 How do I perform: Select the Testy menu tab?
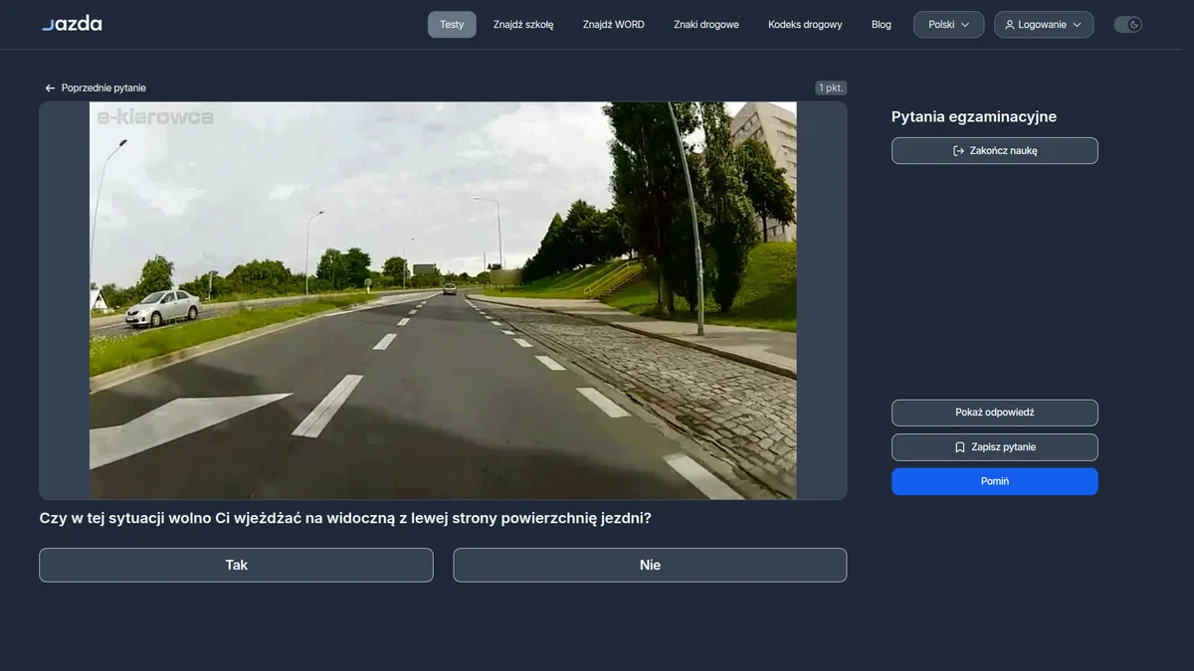click(x=452, y=25)
